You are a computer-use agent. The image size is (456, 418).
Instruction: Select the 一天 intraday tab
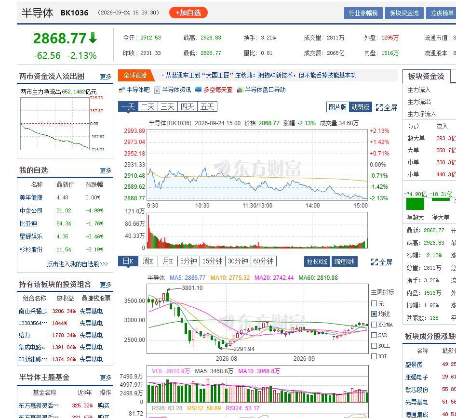(128, 106)
